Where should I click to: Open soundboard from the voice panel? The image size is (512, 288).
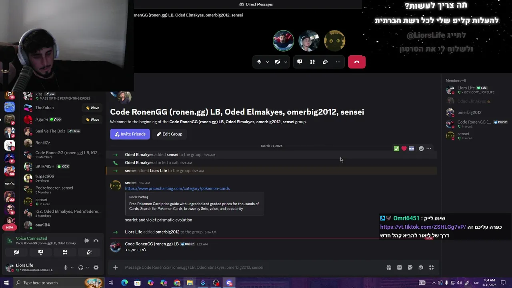[89, 252]
